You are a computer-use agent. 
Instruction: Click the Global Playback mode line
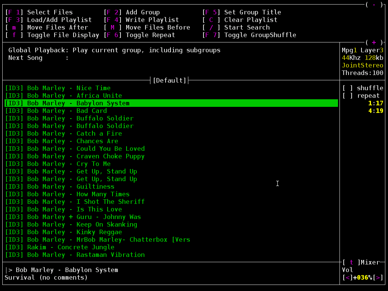(x=114, y=50)
